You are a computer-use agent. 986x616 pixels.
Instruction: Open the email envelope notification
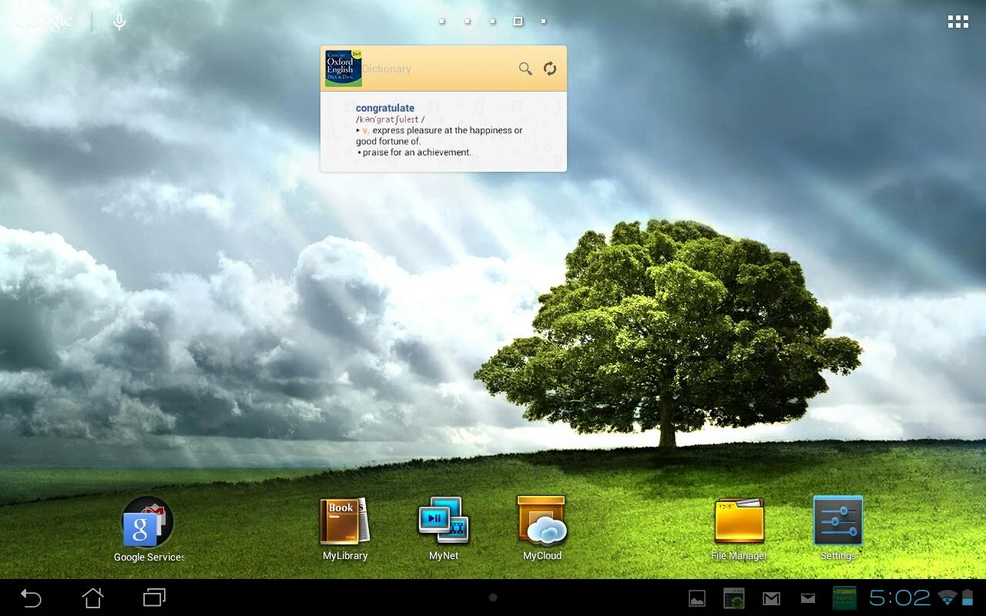(x=808, y=598)
